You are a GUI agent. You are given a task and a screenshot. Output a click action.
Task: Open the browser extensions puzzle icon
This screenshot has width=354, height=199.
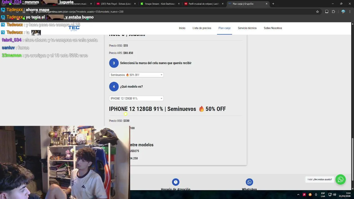[x=333, y=12]
